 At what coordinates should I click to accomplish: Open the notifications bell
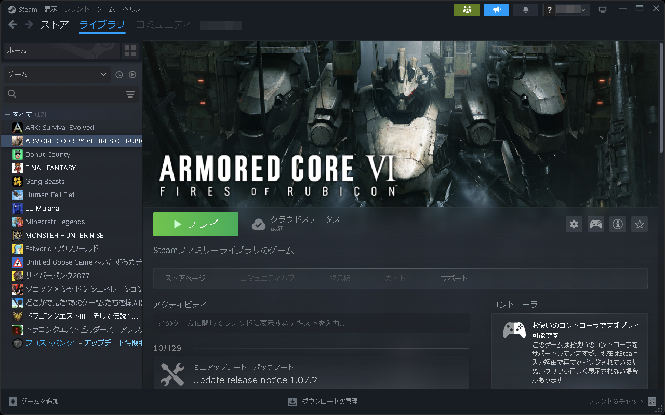click(526, 9)
